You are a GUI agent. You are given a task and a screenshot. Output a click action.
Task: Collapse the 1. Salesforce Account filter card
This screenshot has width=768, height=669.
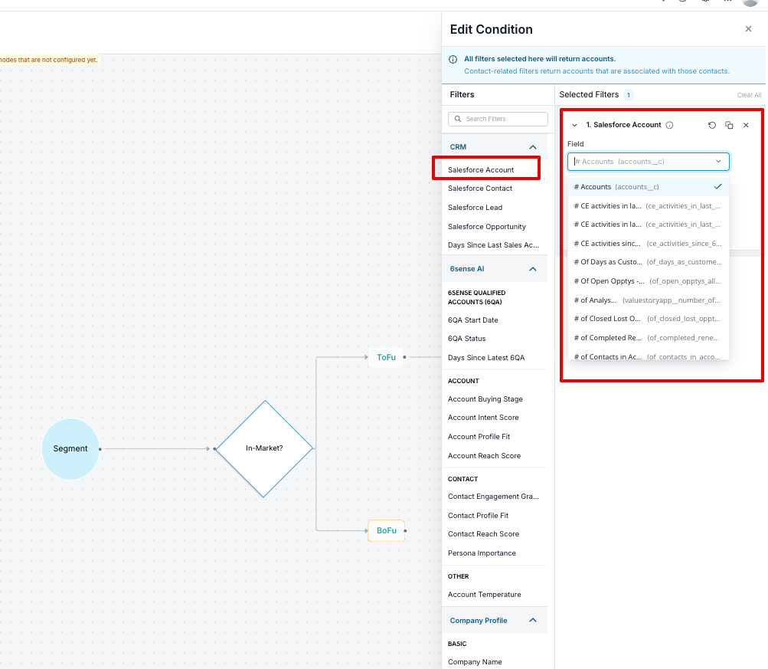(574, 125)
